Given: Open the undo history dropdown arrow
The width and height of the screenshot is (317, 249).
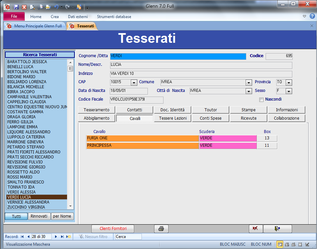Looking at the screenshot, I should pos(61,7).
